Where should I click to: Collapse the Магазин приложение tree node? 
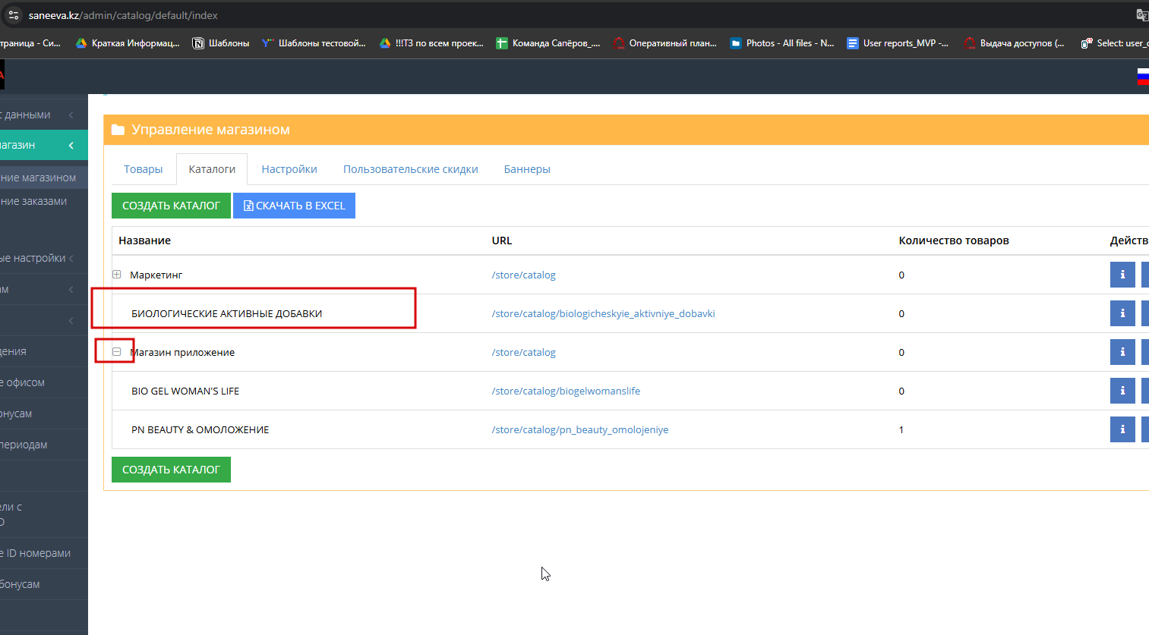117,352
